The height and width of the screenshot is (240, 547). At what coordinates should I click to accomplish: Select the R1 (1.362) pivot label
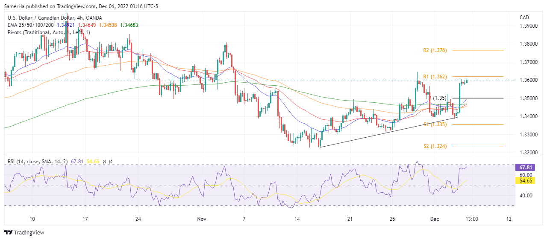(x=435, y=77)
